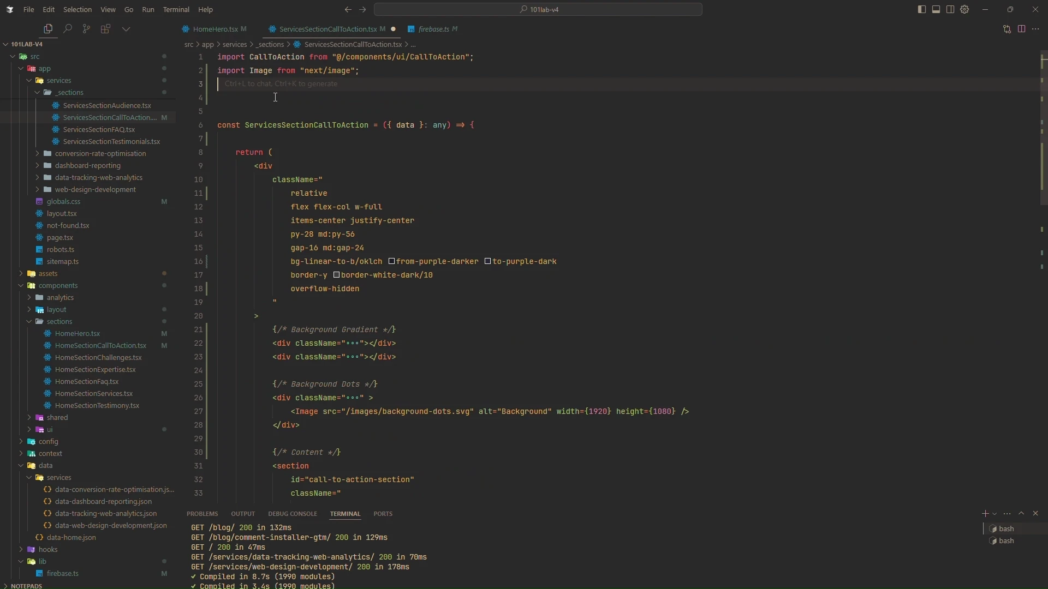The image size is (1048, 589).
Task: Click the from-purple-darker color swatch
Action: coord(391,262)
